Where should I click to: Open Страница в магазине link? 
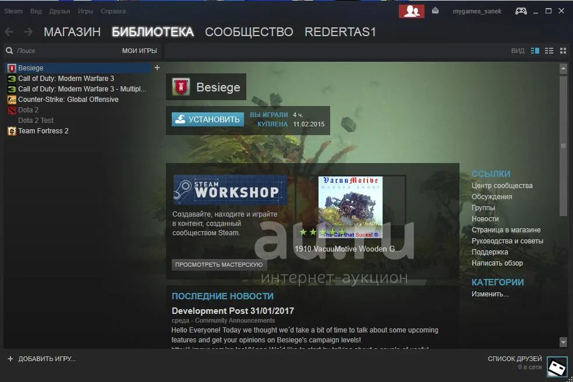(506, 230)
